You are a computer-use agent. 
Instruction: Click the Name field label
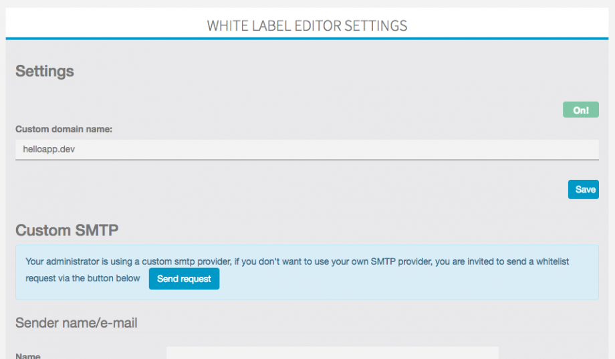(28, 356)
